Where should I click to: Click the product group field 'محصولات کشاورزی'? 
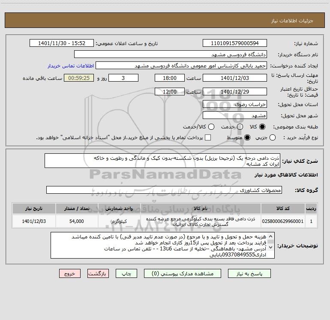[x=164, y=190]
